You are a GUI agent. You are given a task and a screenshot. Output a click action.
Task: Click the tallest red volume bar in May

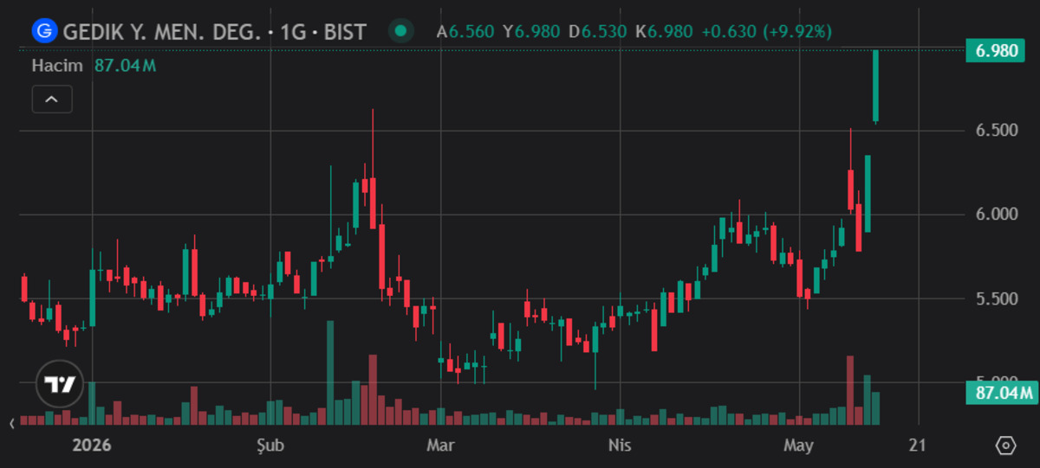[x=850, y=390]
